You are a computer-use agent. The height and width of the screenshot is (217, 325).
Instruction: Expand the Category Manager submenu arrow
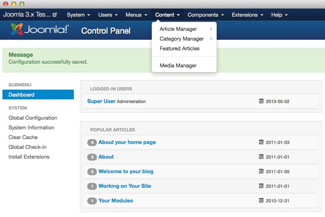click(x=211, y=39)
